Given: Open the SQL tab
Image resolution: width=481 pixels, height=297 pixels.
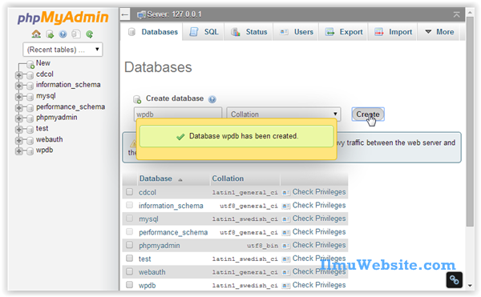Looking at the screenshot, I should click(x=204, y=32).
